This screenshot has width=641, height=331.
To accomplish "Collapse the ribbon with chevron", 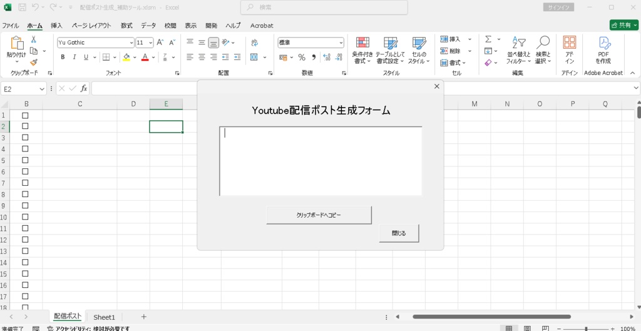I will [x=632, y=73].
